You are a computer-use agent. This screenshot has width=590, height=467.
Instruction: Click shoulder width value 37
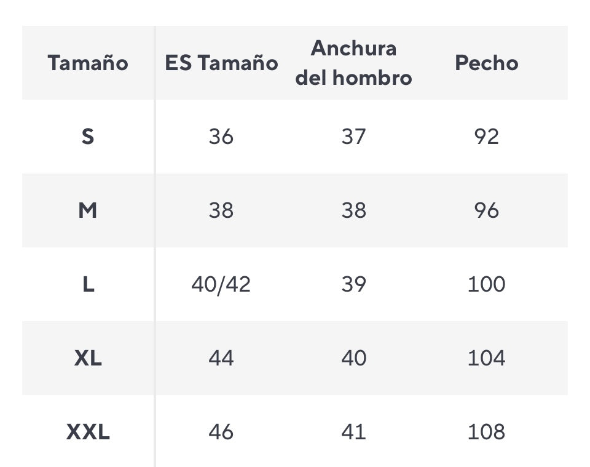(353, 137)
